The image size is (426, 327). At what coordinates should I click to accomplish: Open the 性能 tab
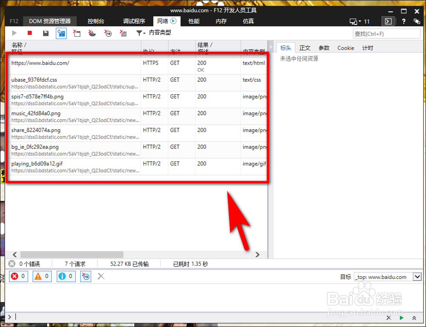(x=194, y=21)
